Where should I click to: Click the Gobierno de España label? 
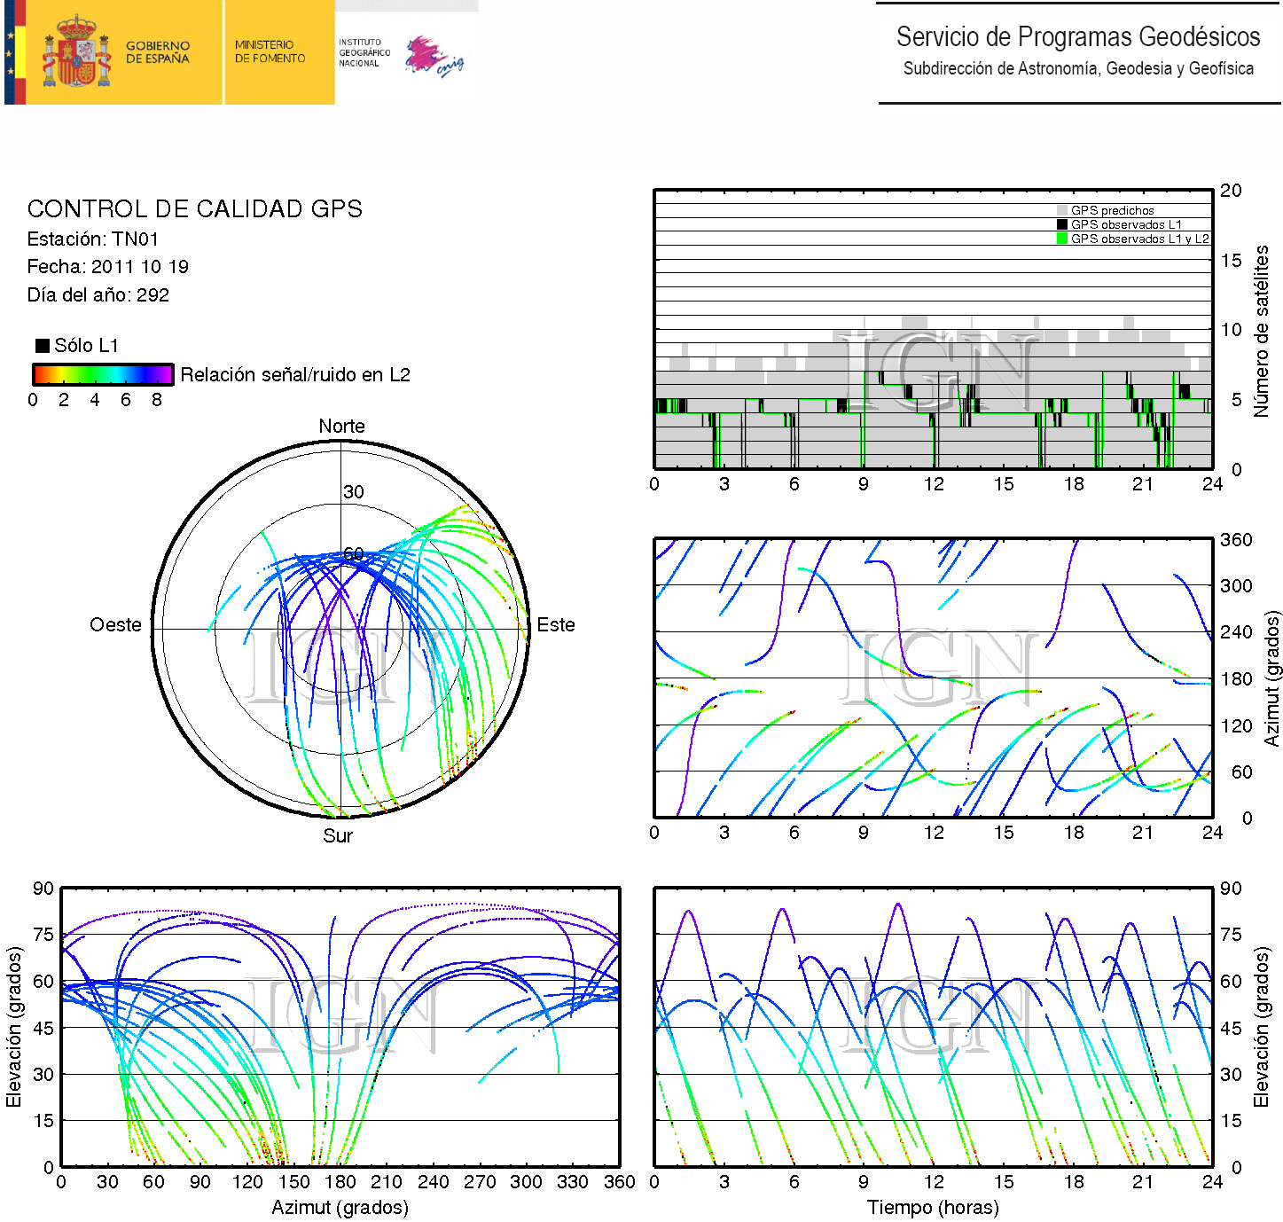click(158, 52)
